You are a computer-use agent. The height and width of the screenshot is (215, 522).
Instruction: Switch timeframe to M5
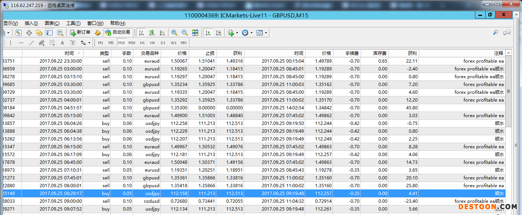(x=111, y=43)
